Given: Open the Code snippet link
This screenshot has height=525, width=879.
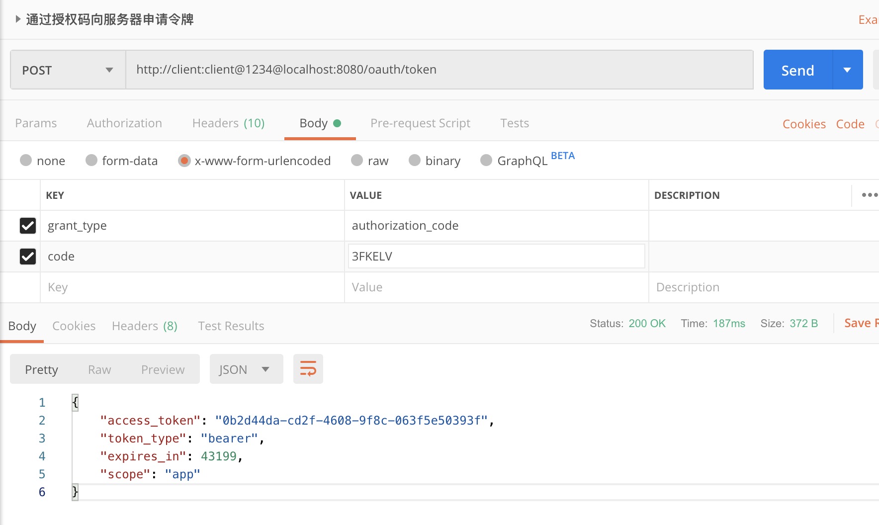Looking at the screenshot, I should coord(850,124).
